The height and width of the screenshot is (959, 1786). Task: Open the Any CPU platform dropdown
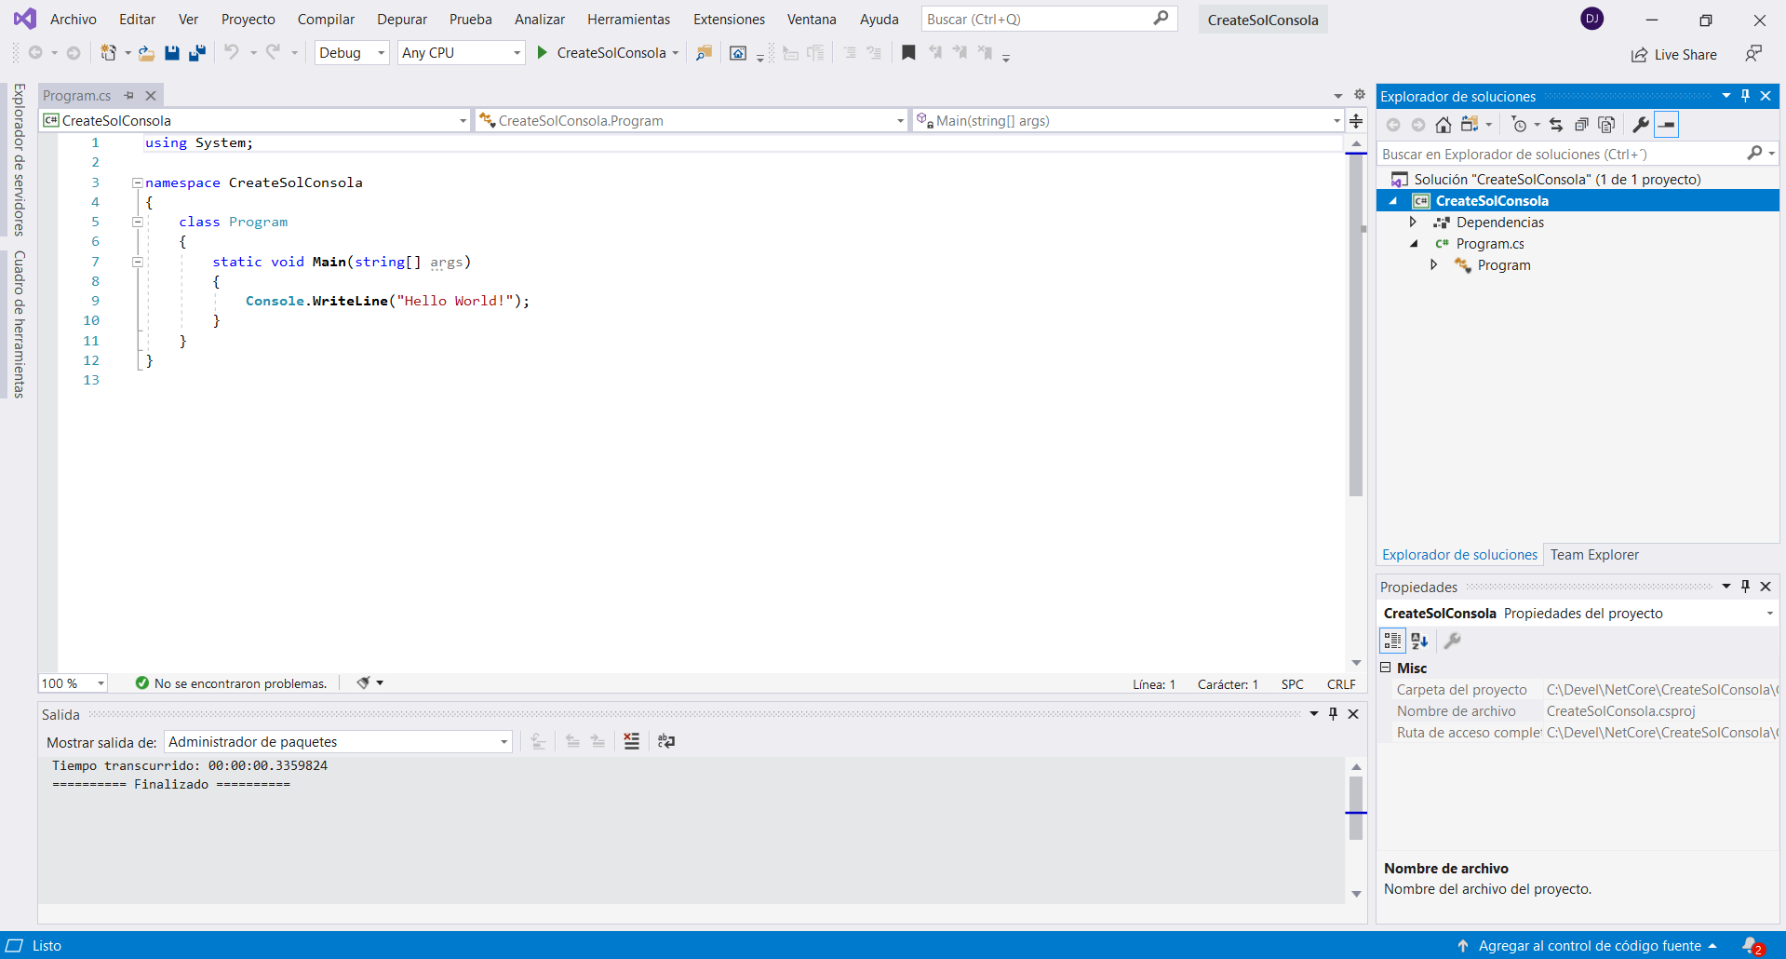coord(461,53)
